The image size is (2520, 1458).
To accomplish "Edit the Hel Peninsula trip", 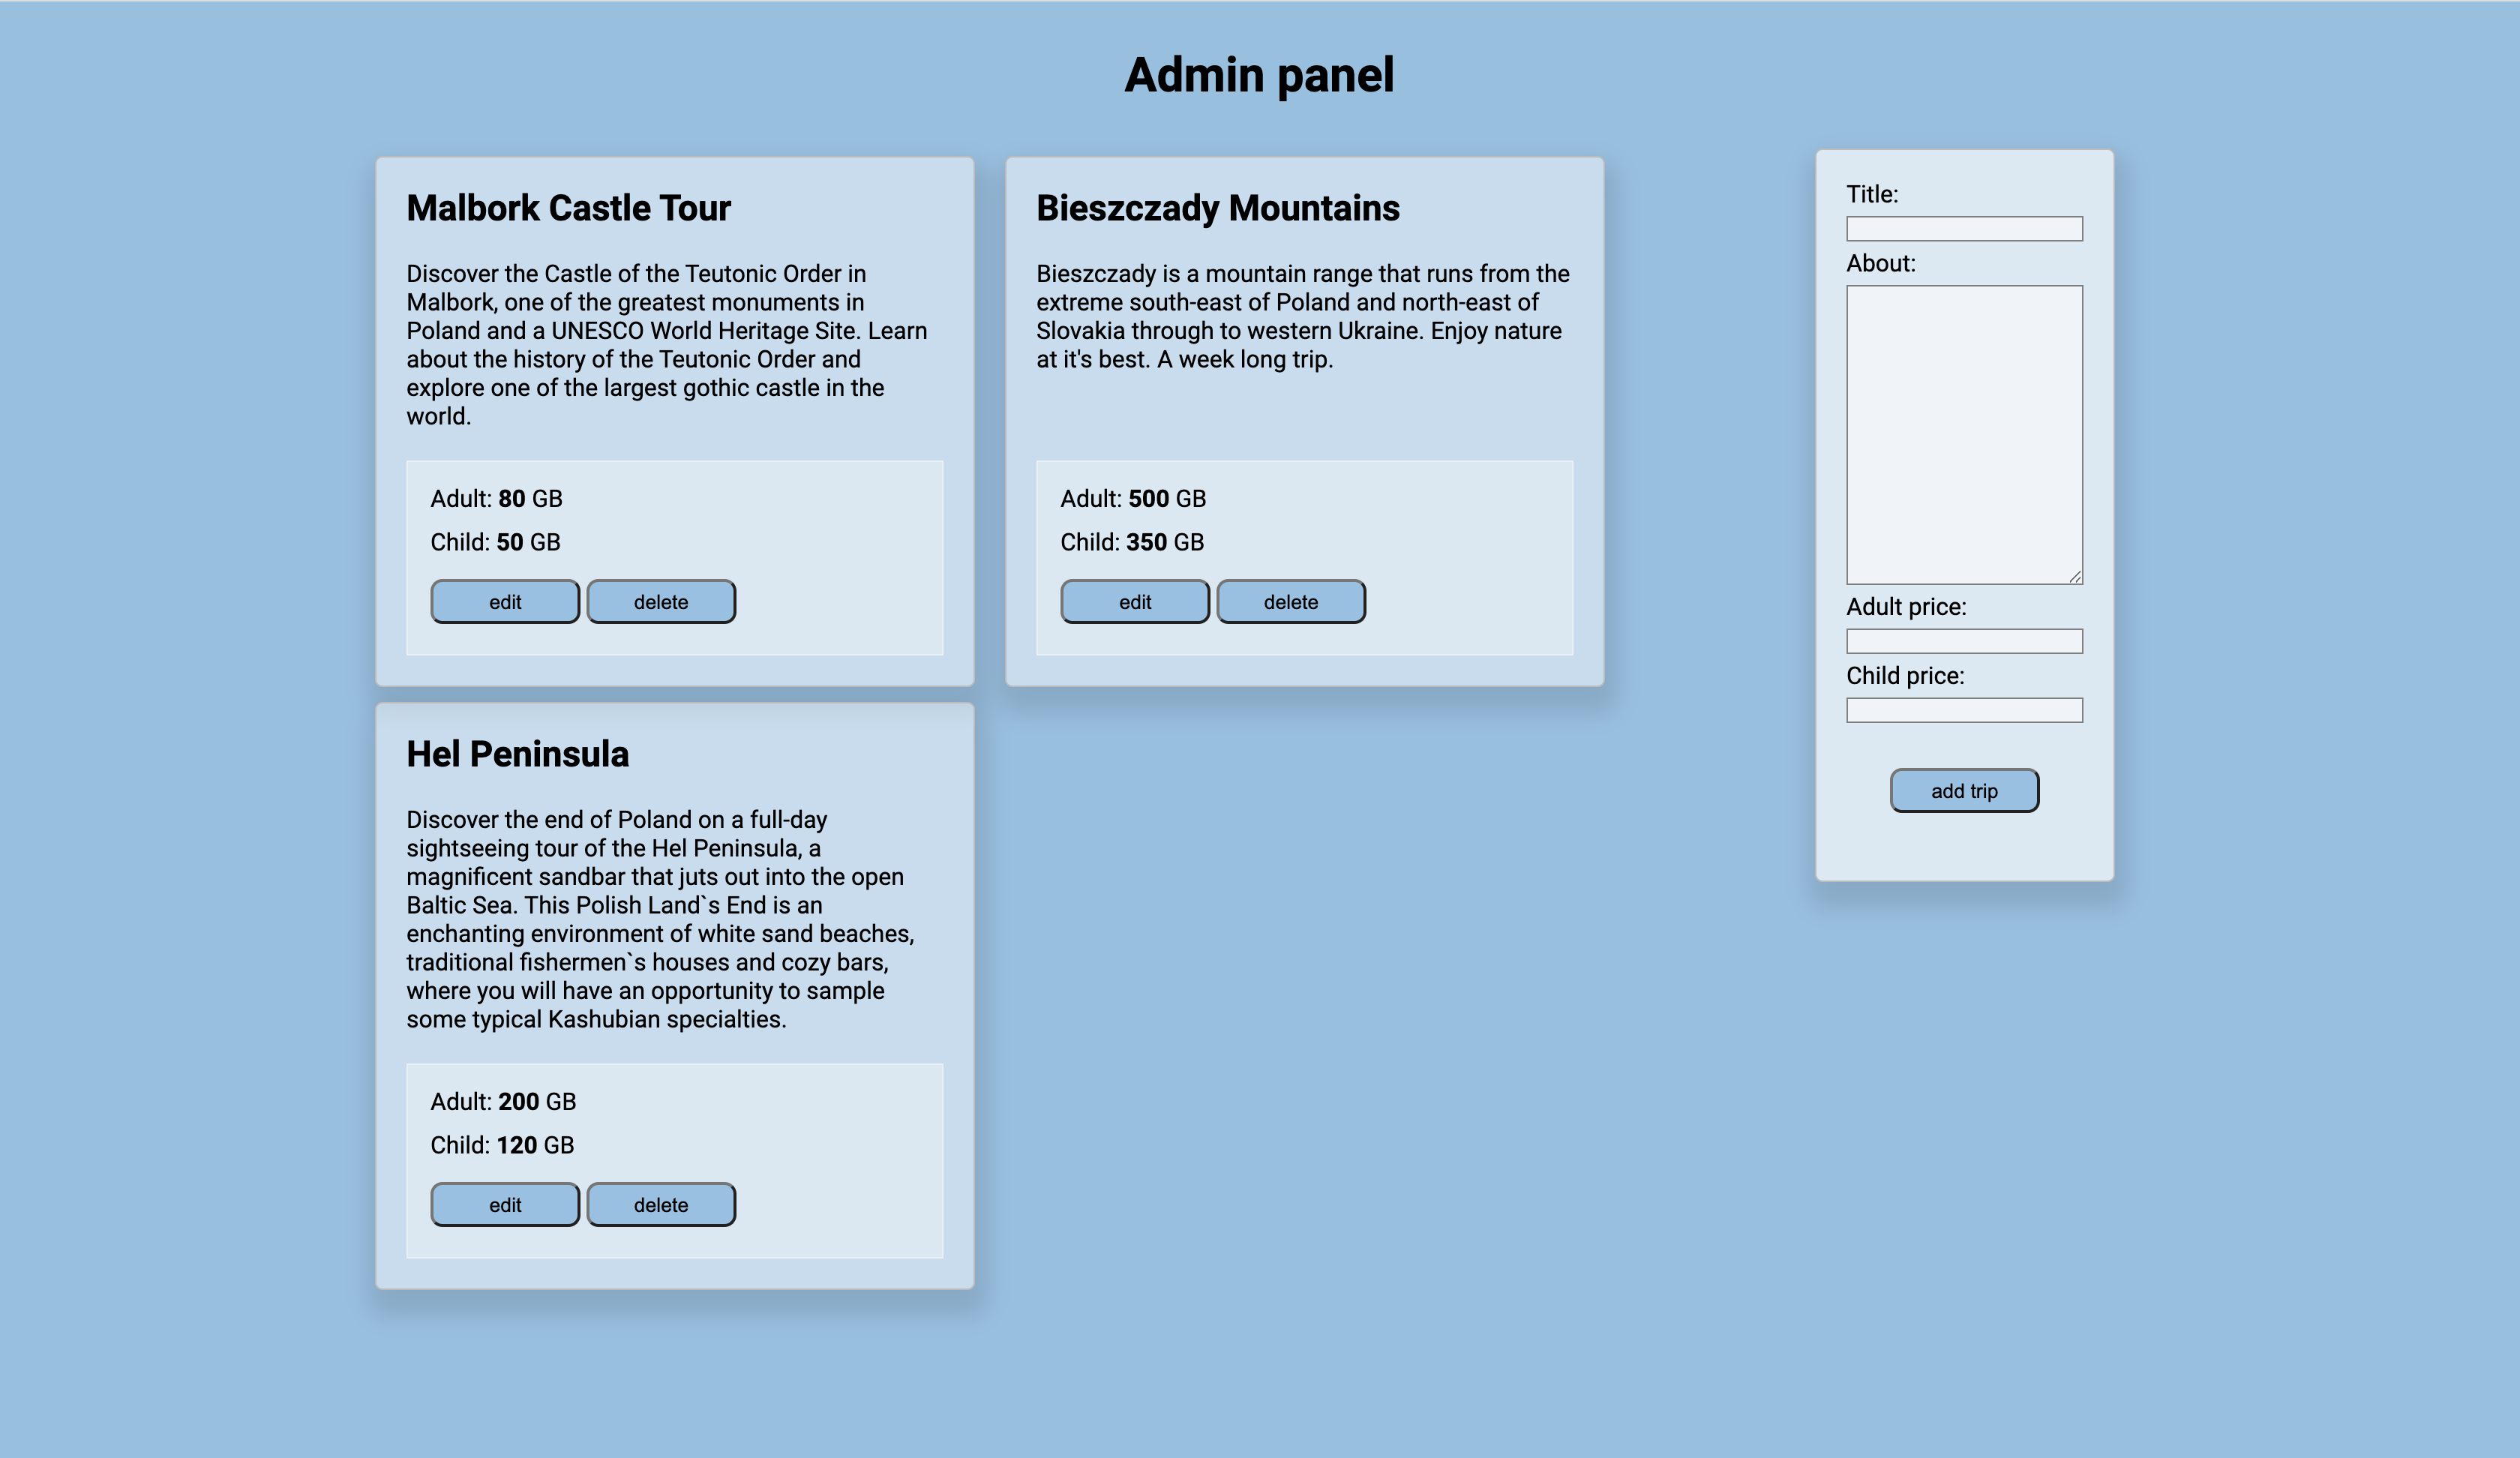I will tap(505, 1205).
